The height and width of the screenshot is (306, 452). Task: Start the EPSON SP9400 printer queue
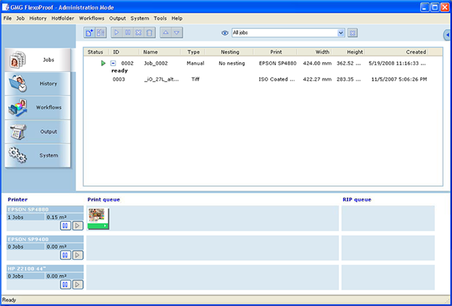tap(77, 255)
